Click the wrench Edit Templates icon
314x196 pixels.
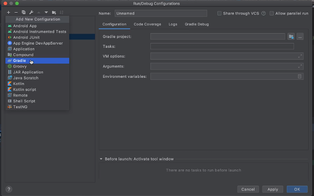pyautogui.click(x=31, y=12)
